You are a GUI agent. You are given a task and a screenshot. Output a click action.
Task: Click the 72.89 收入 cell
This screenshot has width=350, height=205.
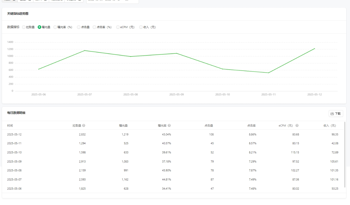point(334,152)
